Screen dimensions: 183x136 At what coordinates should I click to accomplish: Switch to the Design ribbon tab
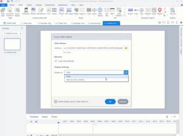tap(39, 5)
